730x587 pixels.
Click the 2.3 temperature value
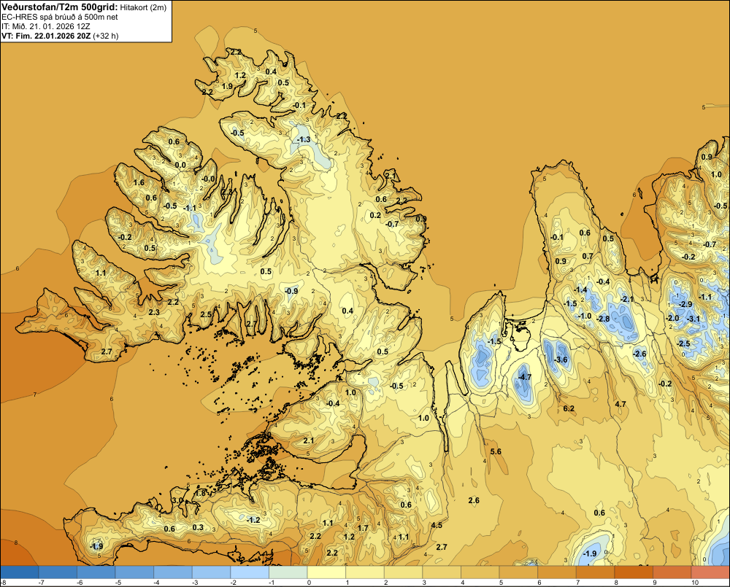(x=153, y=312)
